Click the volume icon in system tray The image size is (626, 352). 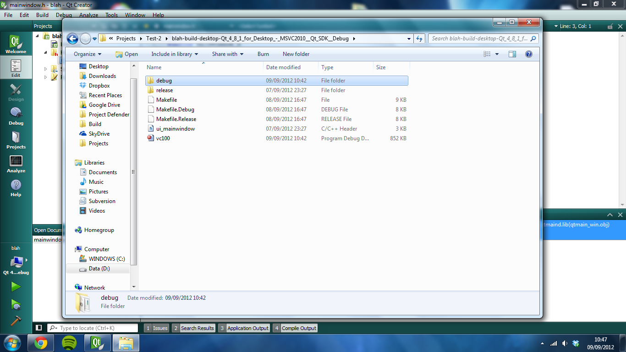tap(565, 343)
